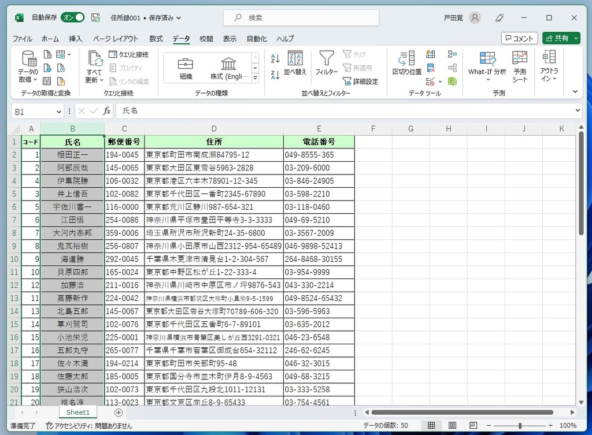Toggle AutoSave (自動保存) switch off

click(72, 18)
